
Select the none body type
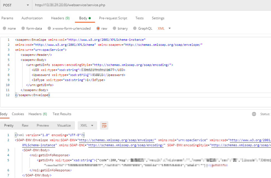tap(9, 29)
